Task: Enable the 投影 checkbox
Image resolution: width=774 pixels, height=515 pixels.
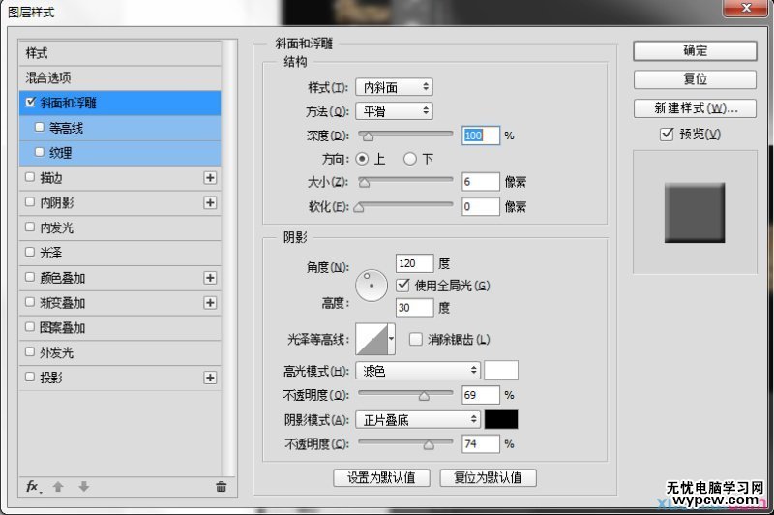Action: (x=30, y=377)
